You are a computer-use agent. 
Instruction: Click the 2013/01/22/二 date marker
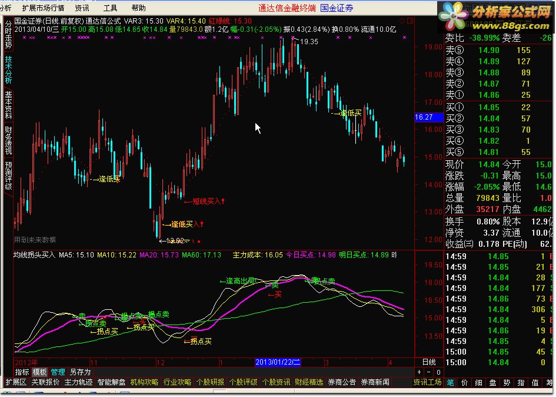(278, 362)
